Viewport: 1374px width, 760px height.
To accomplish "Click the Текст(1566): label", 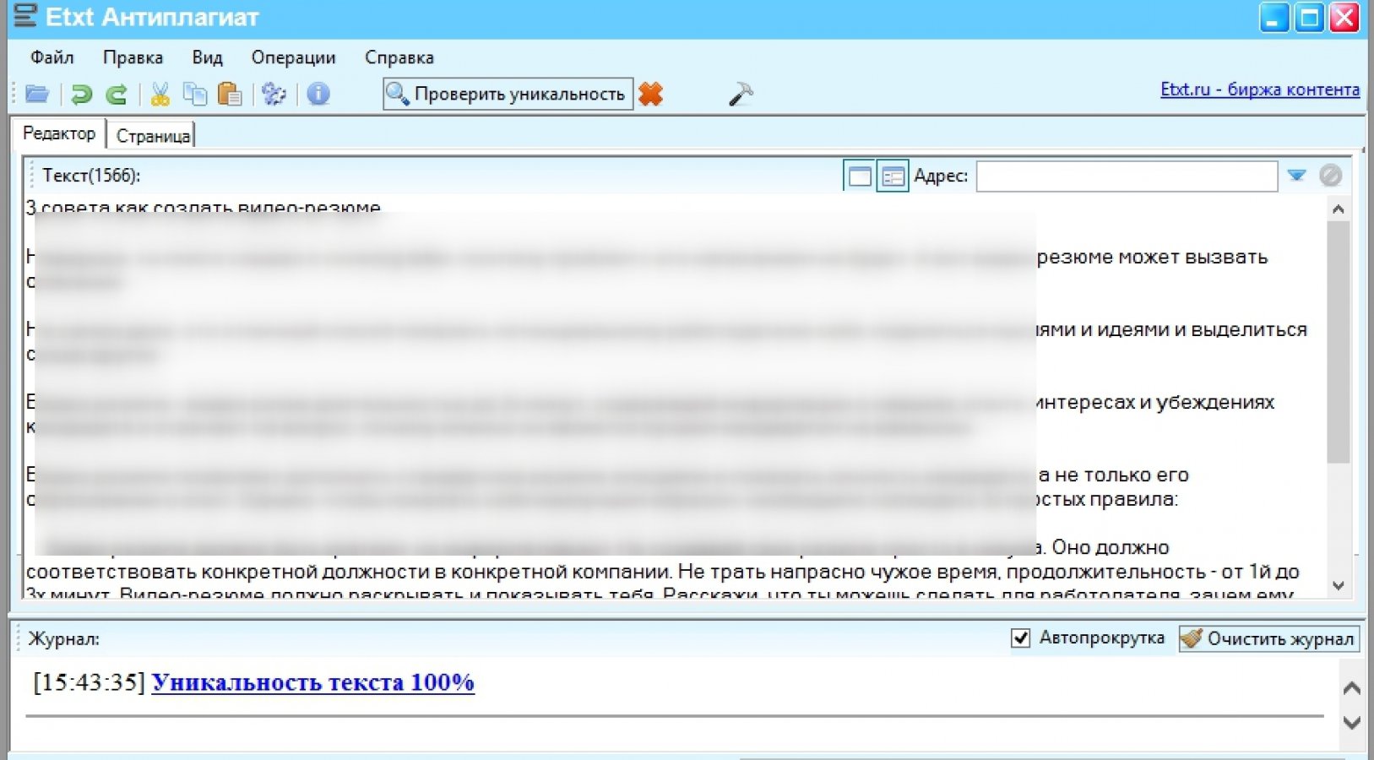I will pyautogui.click(x=91, y=176).
